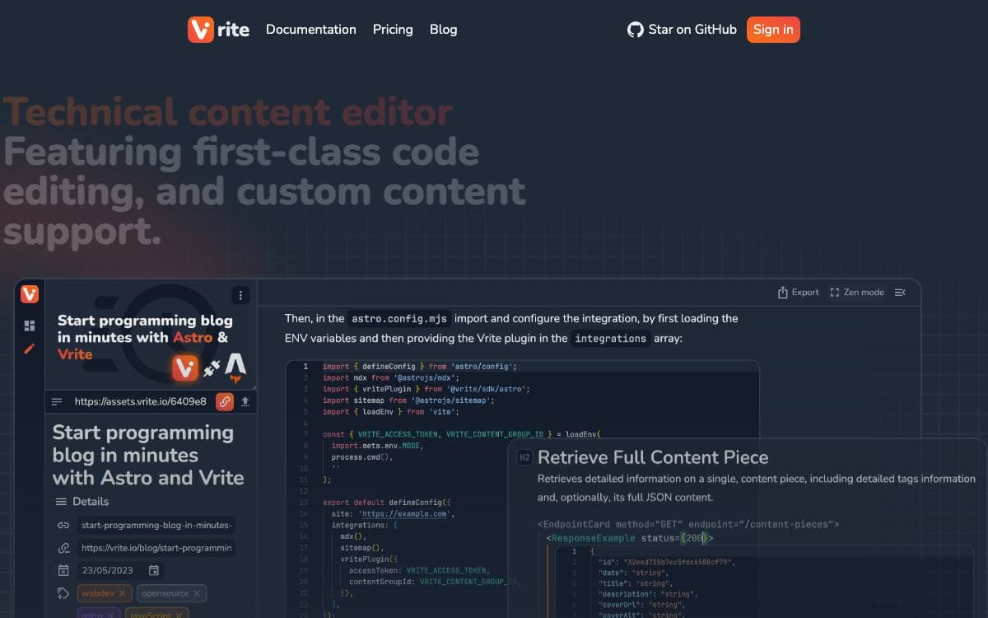Click the slug link icon
Viewport: 988px width, 618px height.
click(63, 525)
